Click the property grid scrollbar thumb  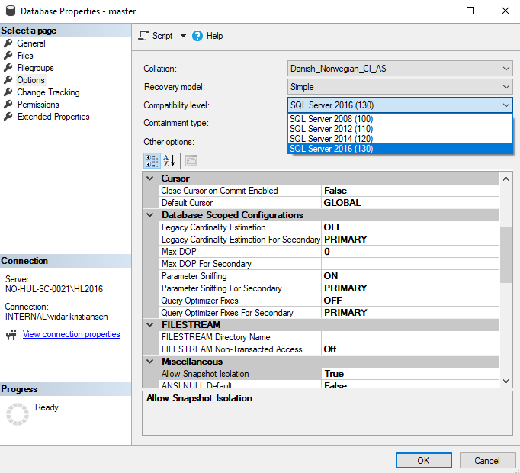[506, 255]
